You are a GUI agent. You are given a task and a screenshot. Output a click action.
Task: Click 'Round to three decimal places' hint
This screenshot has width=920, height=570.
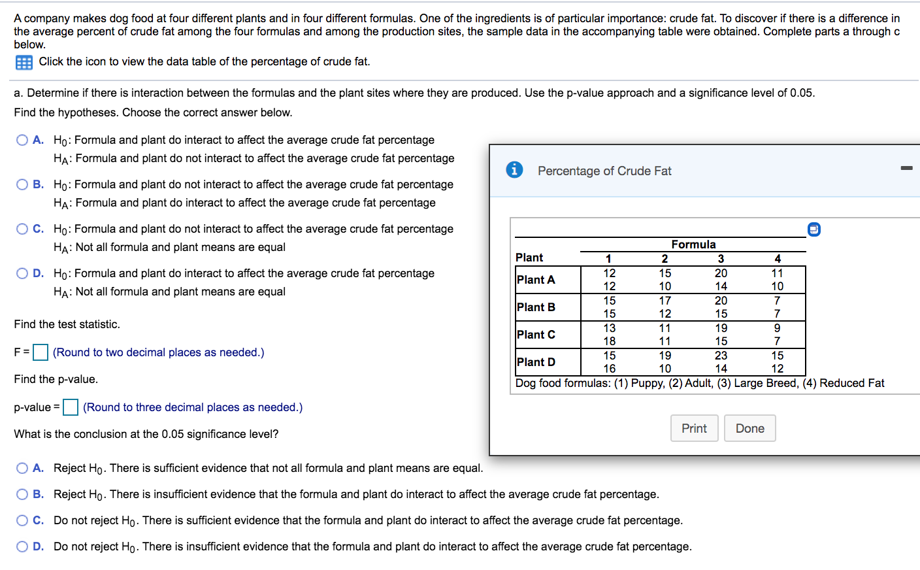coord(193,407)
